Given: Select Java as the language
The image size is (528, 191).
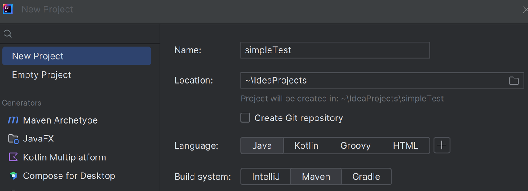Looking at the screenshot, I should 262,145.
